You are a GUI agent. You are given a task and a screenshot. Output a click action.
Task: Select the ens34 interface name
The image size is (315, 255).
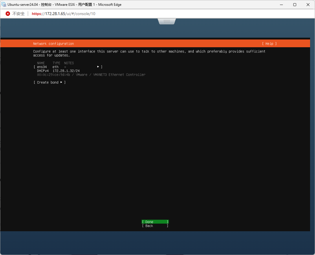tap(42, 67)
